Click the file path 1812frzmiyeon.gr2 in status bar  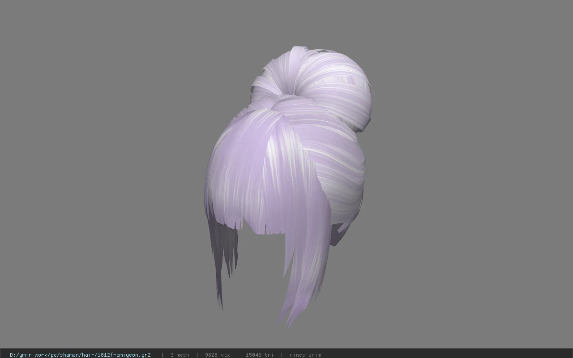pos(80,355)
